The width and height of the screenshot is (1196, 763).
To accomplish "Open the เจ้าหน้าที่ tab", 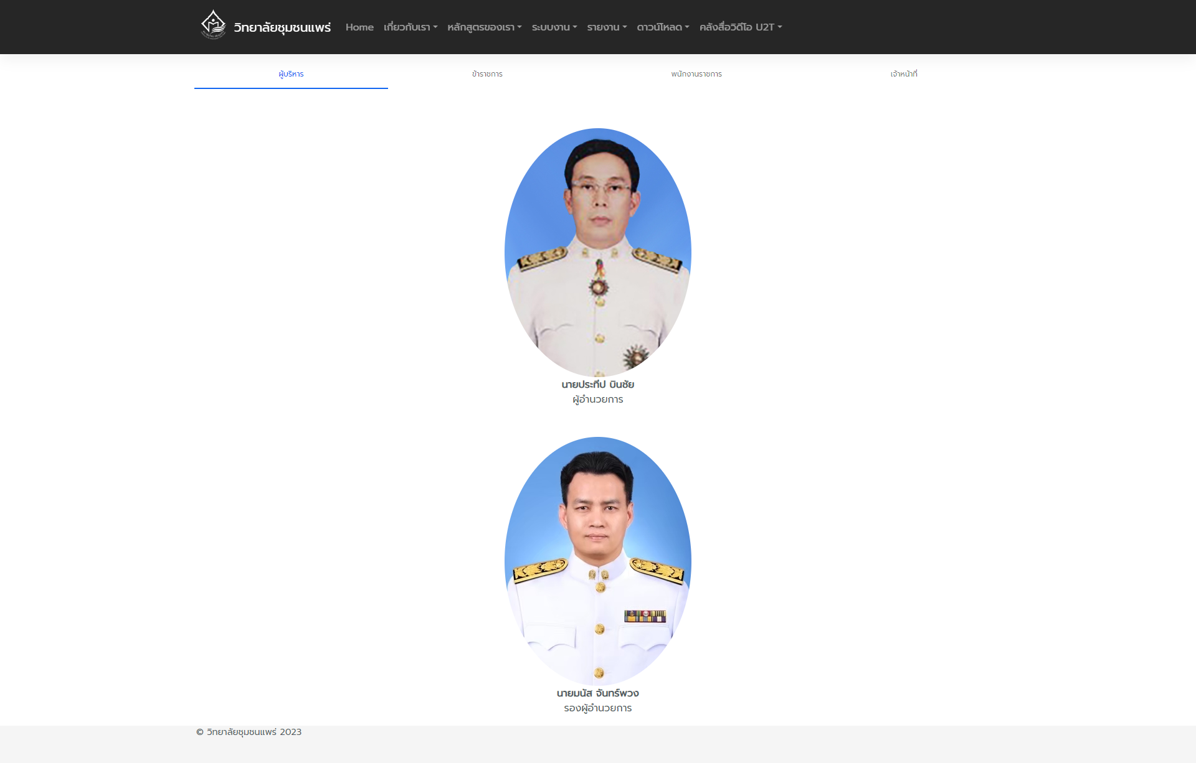I will [x=904, y=74].
